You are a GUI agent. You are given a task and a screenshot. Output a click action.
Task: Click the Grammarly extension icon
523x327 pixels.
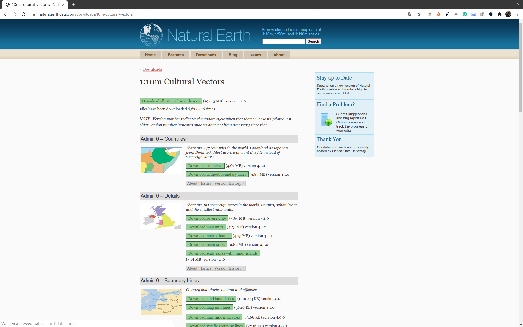point(465,14)
